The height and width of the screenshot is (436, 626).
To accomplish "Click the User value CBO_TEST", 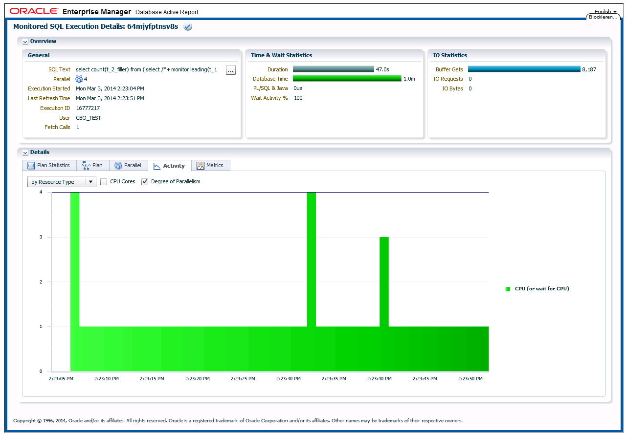I will click(x=89, y=118).
